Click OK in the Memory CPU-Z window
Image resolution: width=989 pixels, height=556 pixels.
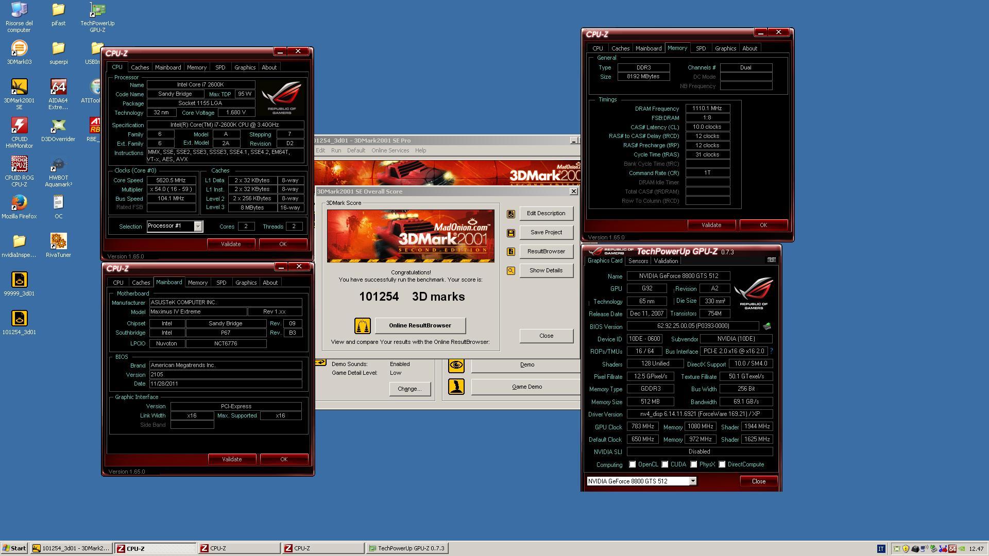pos(763,225)
